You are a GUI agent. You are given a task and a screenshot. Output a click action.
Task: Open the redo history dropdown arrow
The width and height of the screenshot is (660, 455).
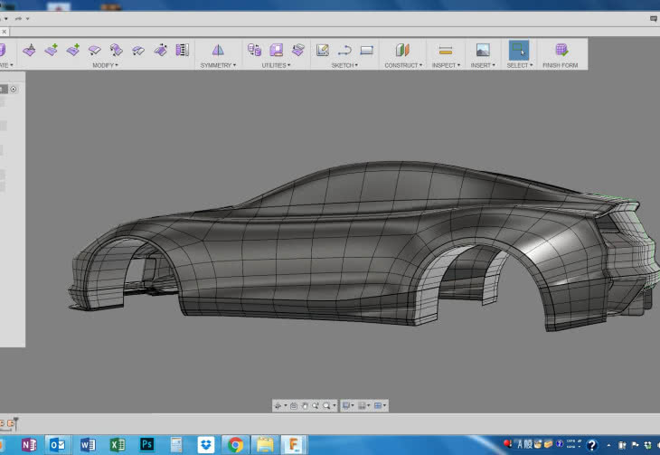(x=28, y=18)
